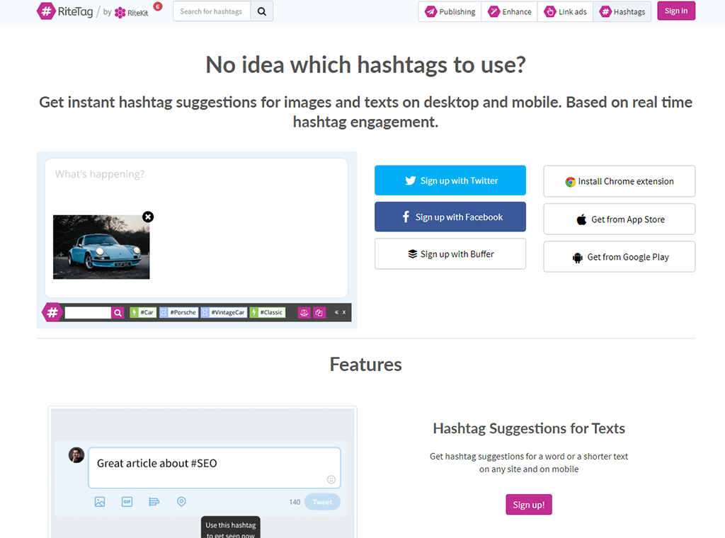
Task: Click the RiteTag hashtag logo icon
Action: point(46,11)
